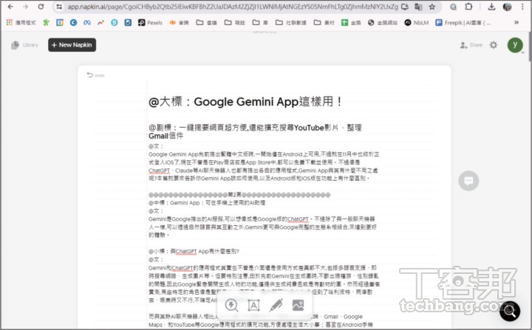Open the globe-icon bookmark
This screenshot has width=532, height=330.
point(383,22)
